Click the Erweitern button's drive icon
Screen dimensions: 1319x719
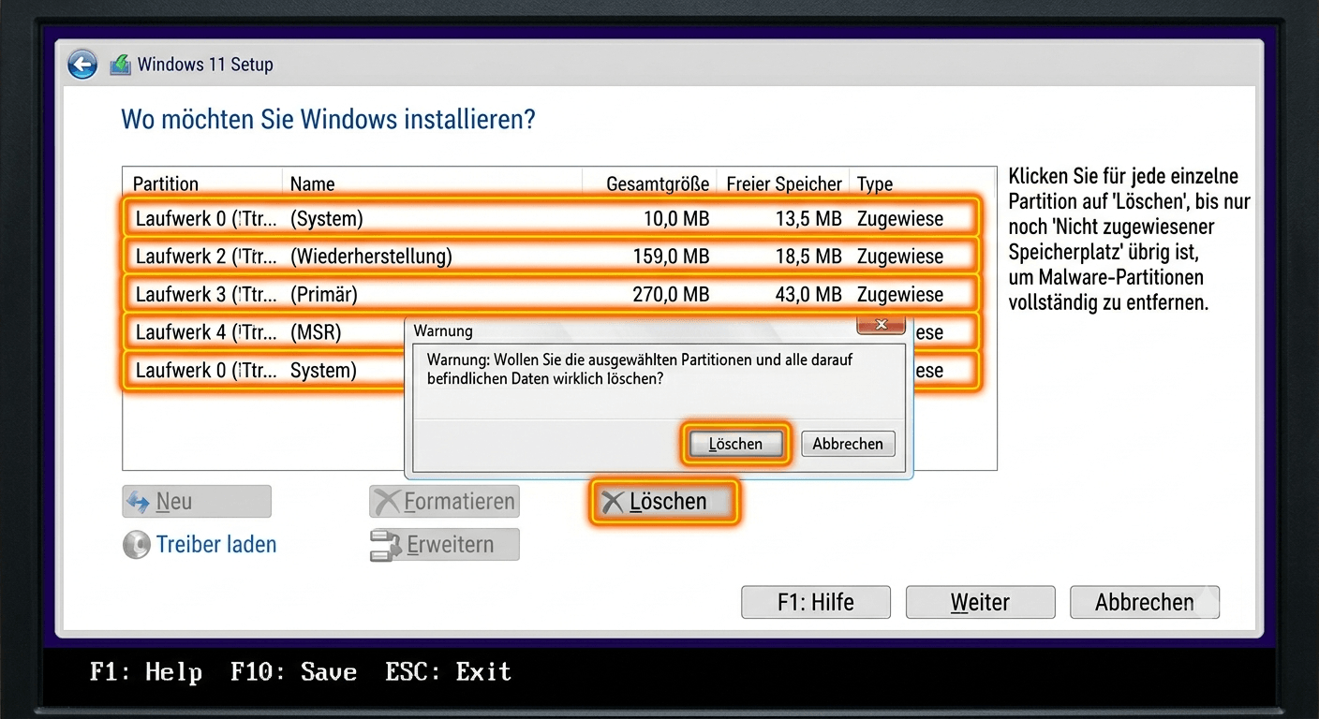click(387, 545)
